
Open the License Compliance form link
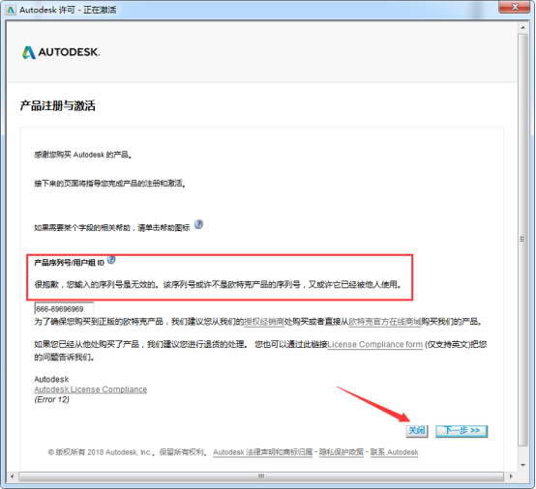click(x=375, y=344)
